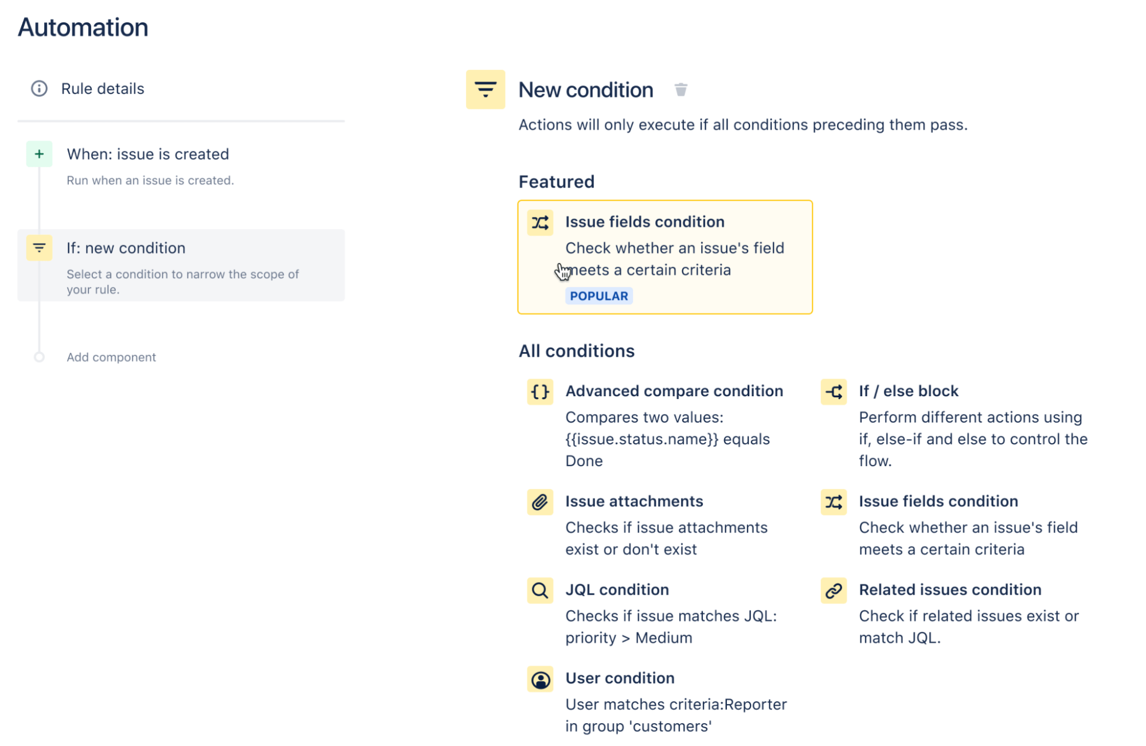Image resolution: width=1146 pixels, height=746 pixels.
Task: Click the Rule details info icon
Action: point(38,88)
